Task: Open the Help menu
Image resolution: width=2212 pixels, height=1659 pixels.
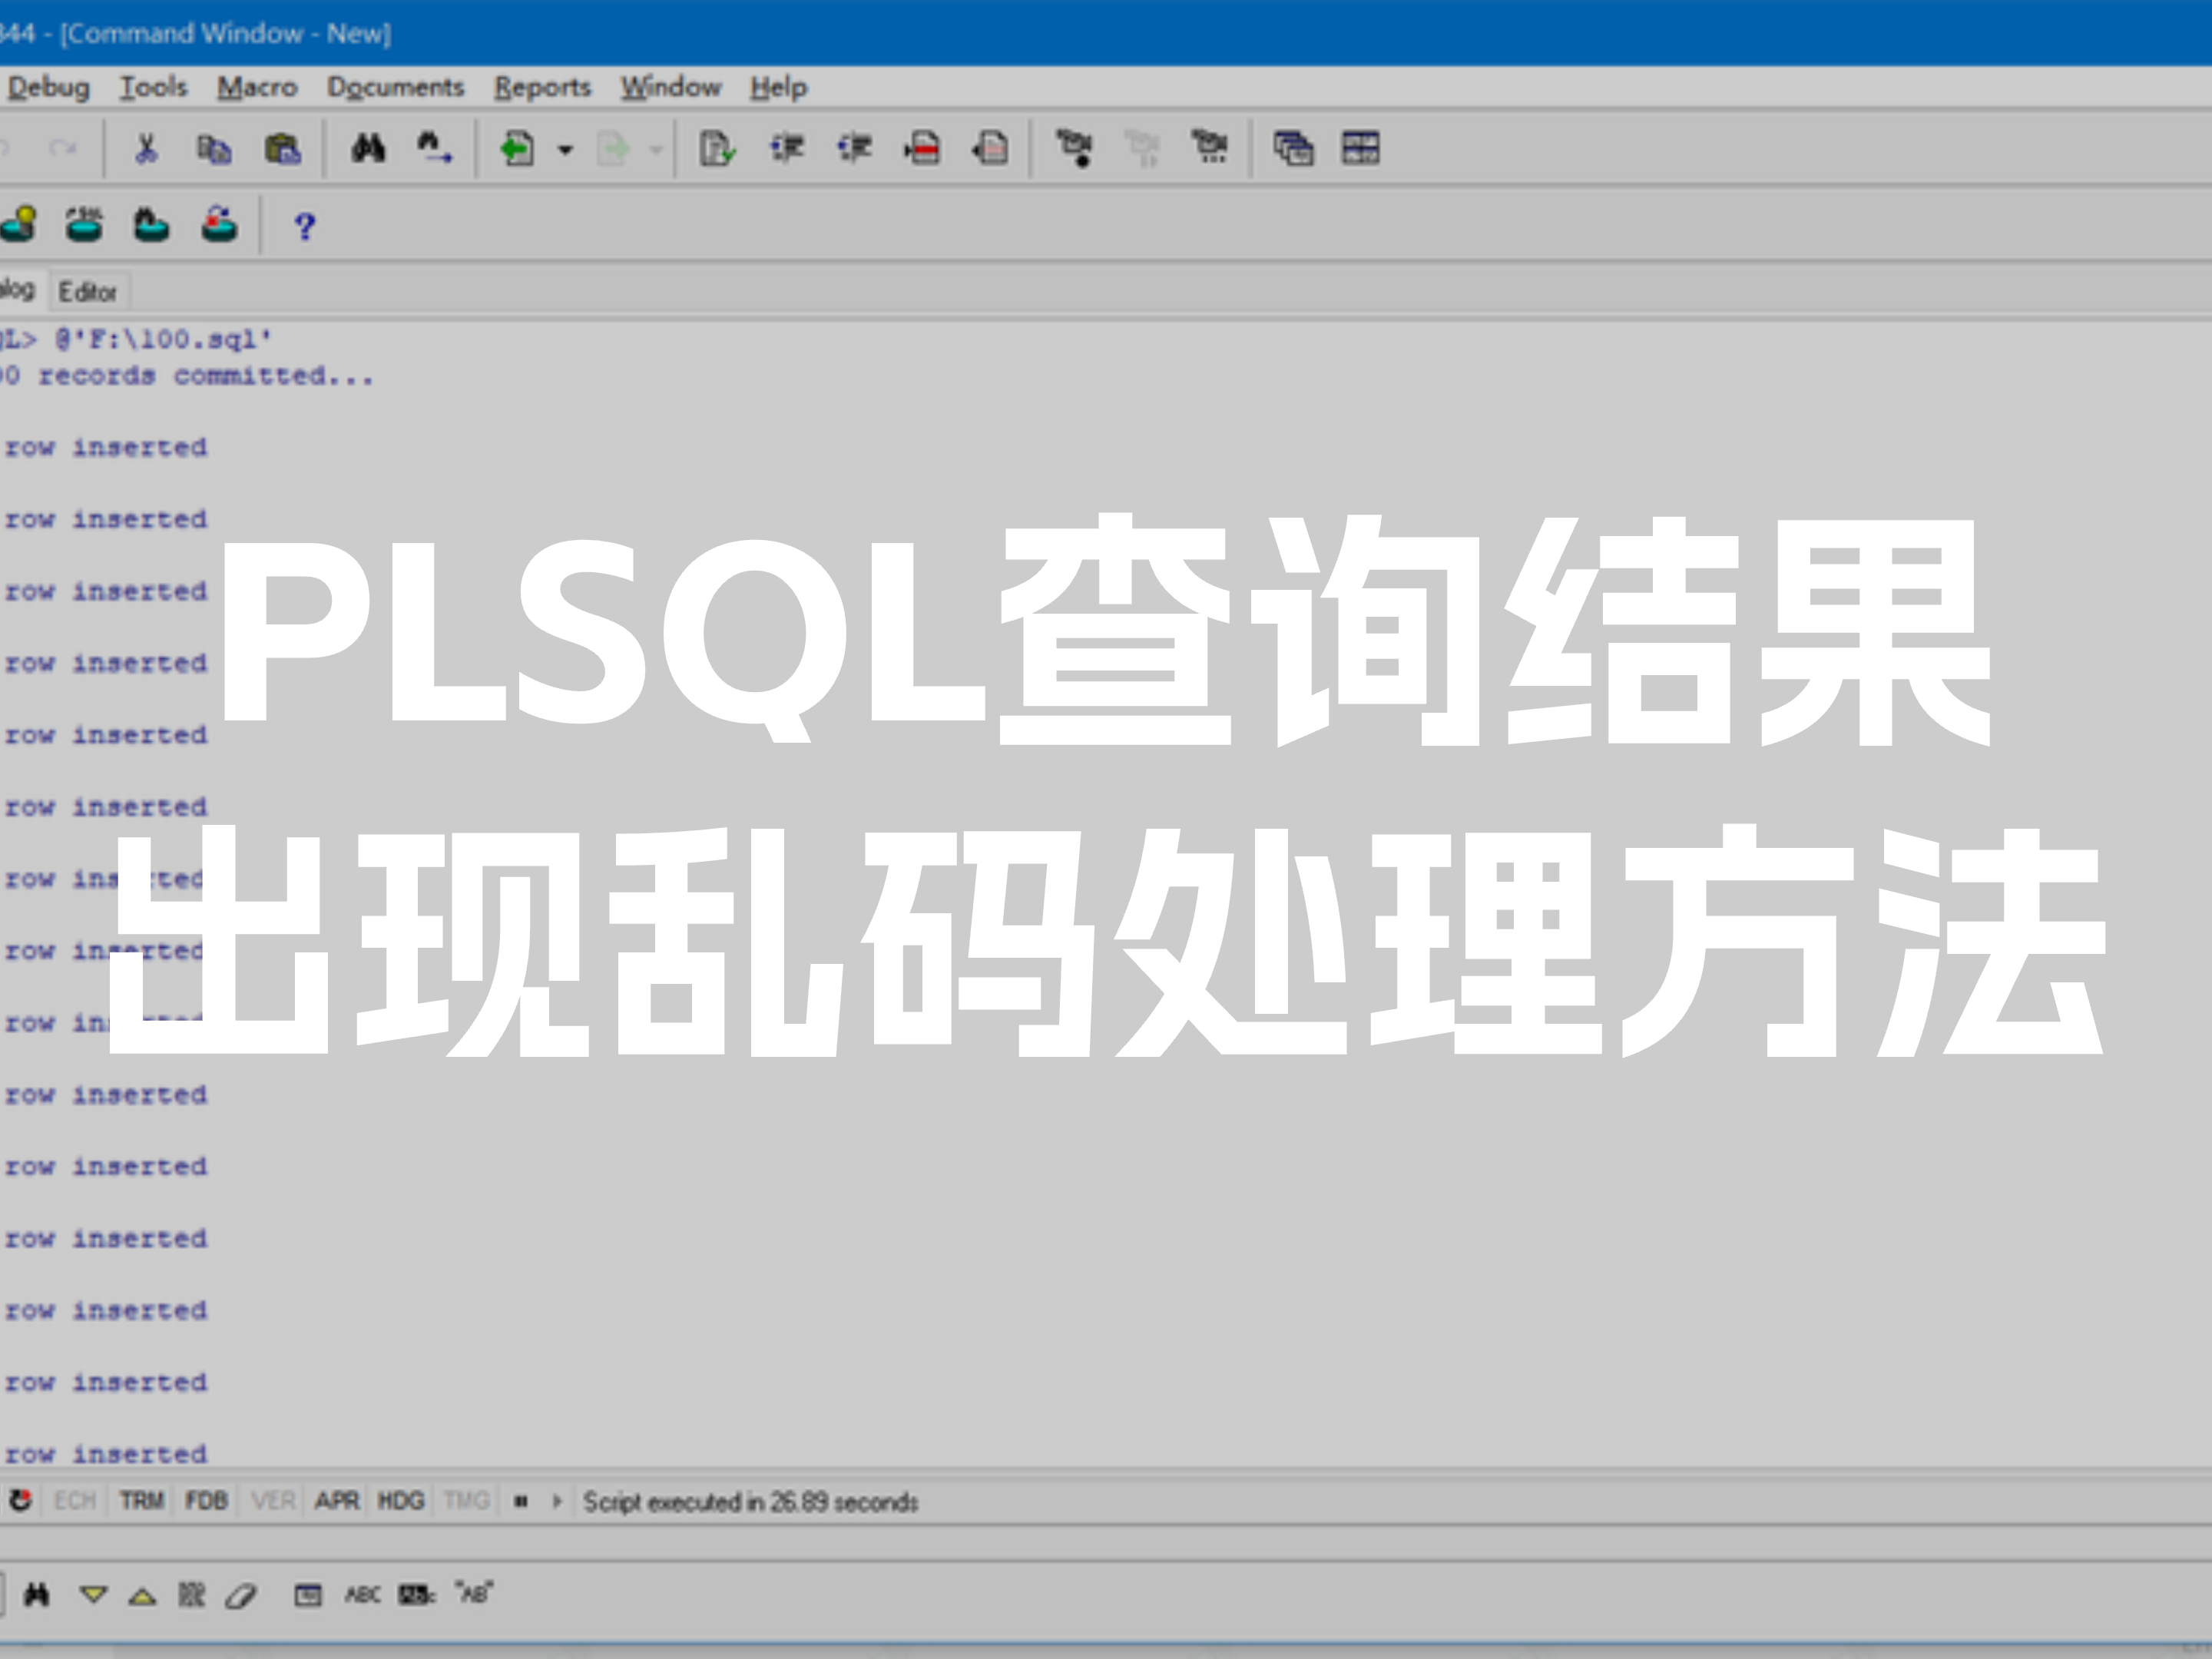Action: pos(779,88)
